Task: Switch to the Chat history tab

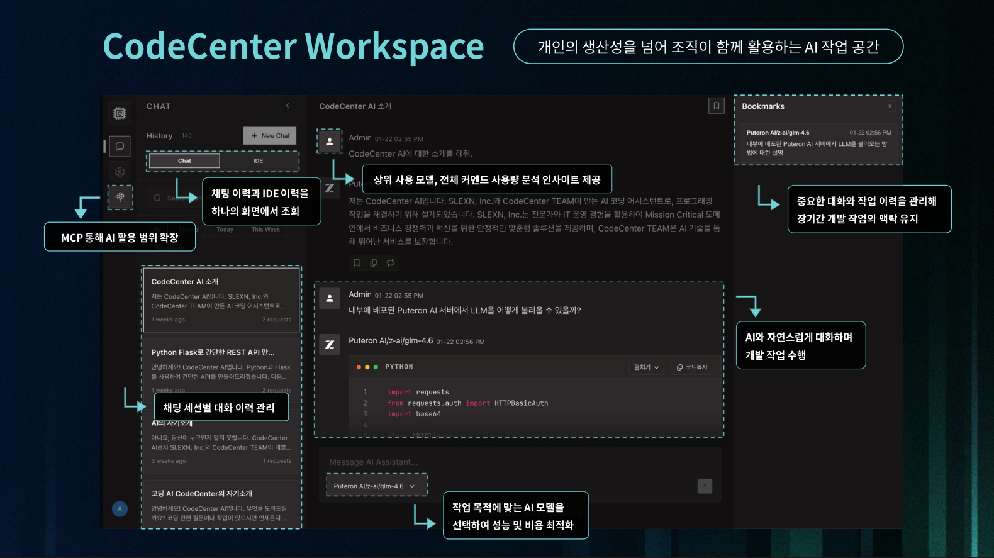Action: [x=184, y=161]
